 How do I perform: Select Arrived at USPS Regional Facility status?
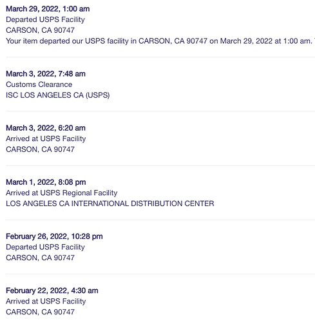coord(62,193)
